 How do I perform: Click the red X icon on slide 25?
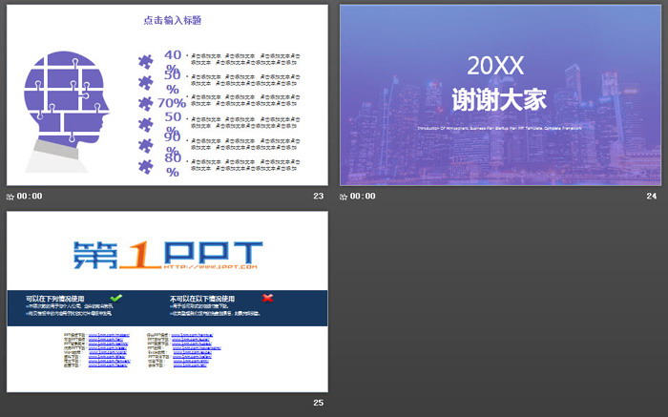click(x=267, y=298)
